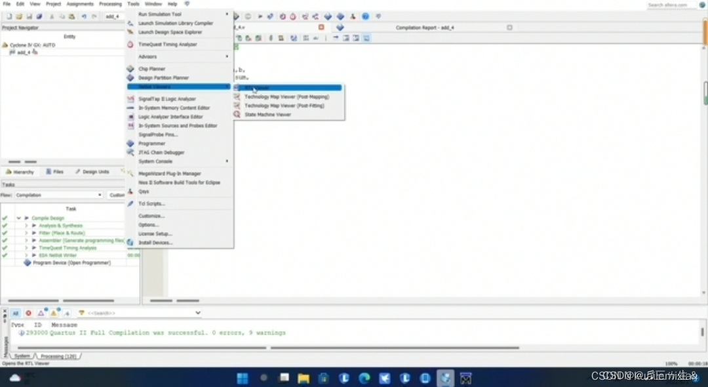The width and height of the screenshot is (708, 387).
Task: Expand the Assembler task row
Action: point(26,240)
